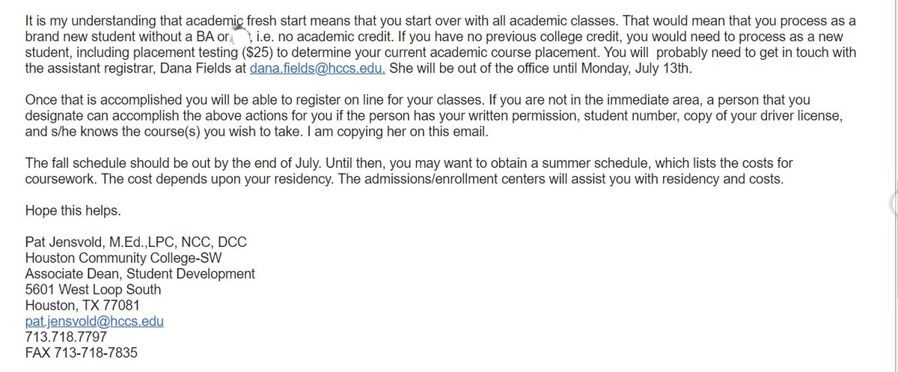Viewport: 898px width, 372px height.
Task: Click the phone number 713.718.7797
Action: point(66,338)
